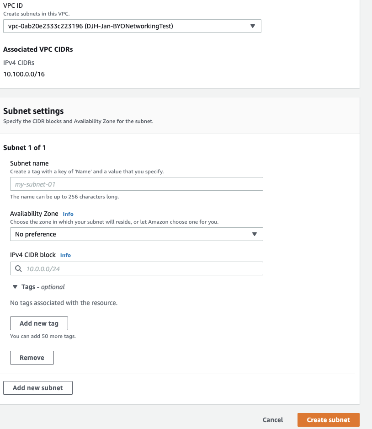Cancel the subnet creation
The width and height of the screenshot is (372, 429).
pyautogui.click(x=273, y=420)
